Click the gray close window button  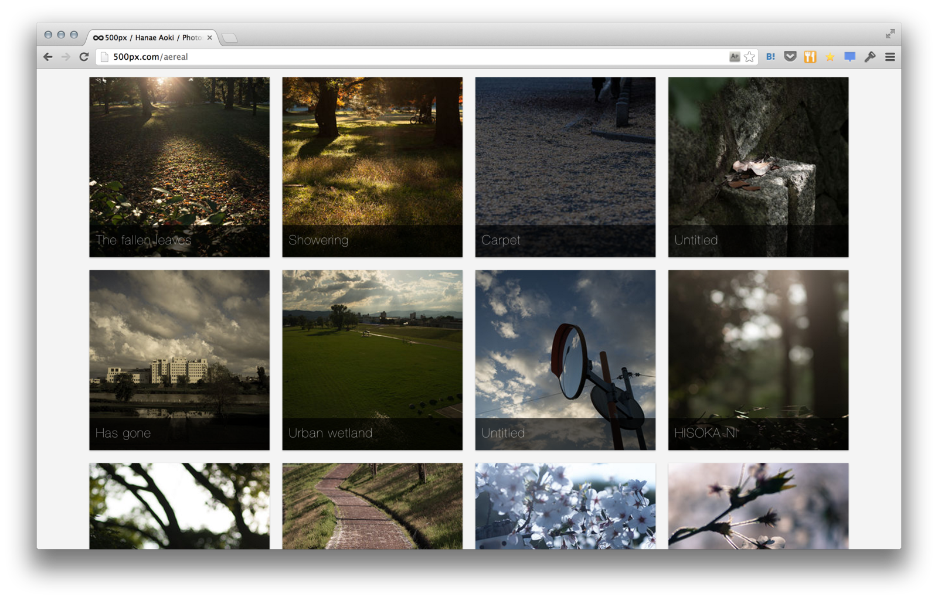(48, 35)
